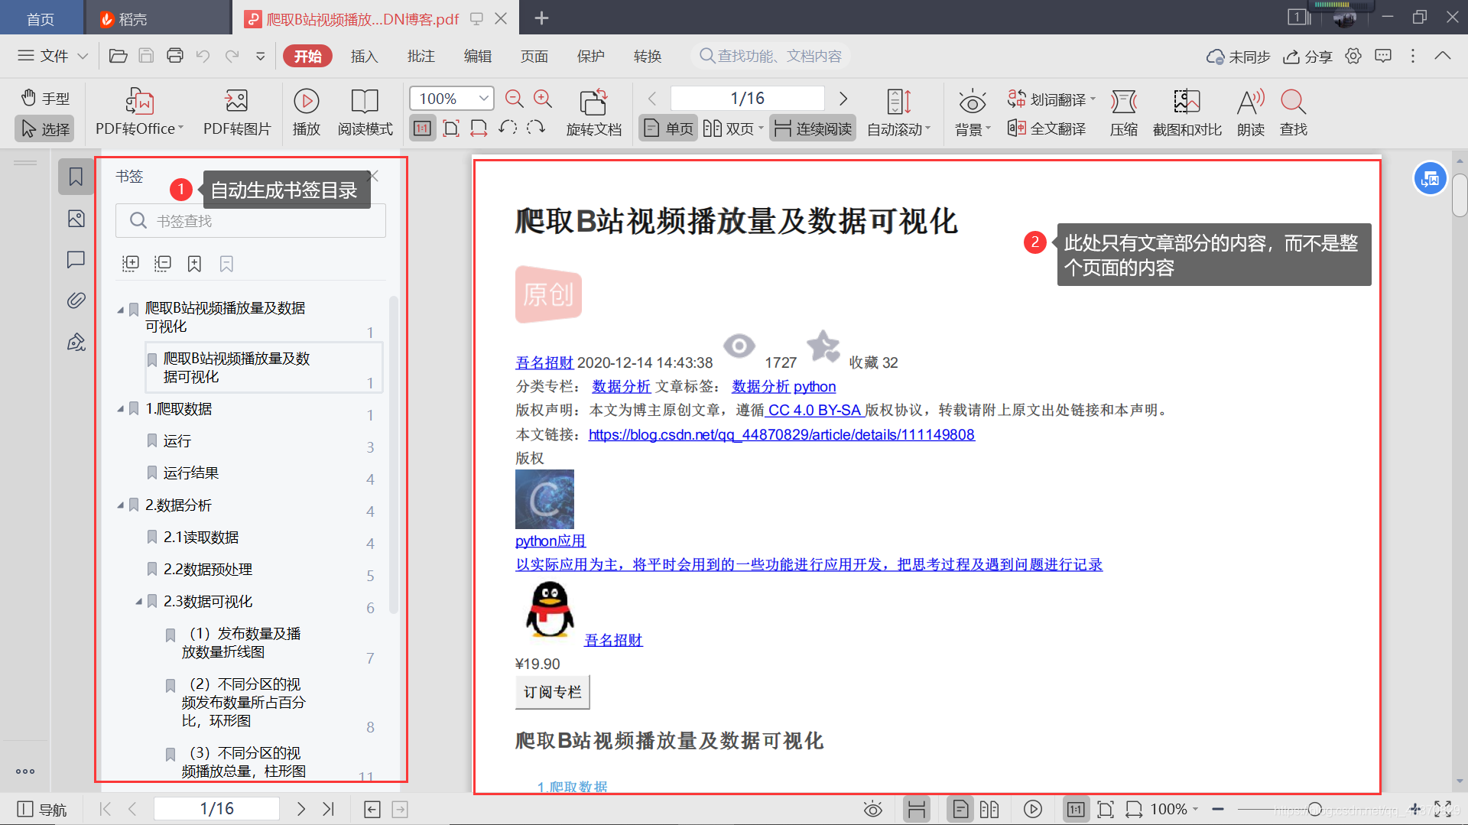This screenshot has height=825, width=1468.
Task: Switch to 双页 double page view
Action: [732, 128]
